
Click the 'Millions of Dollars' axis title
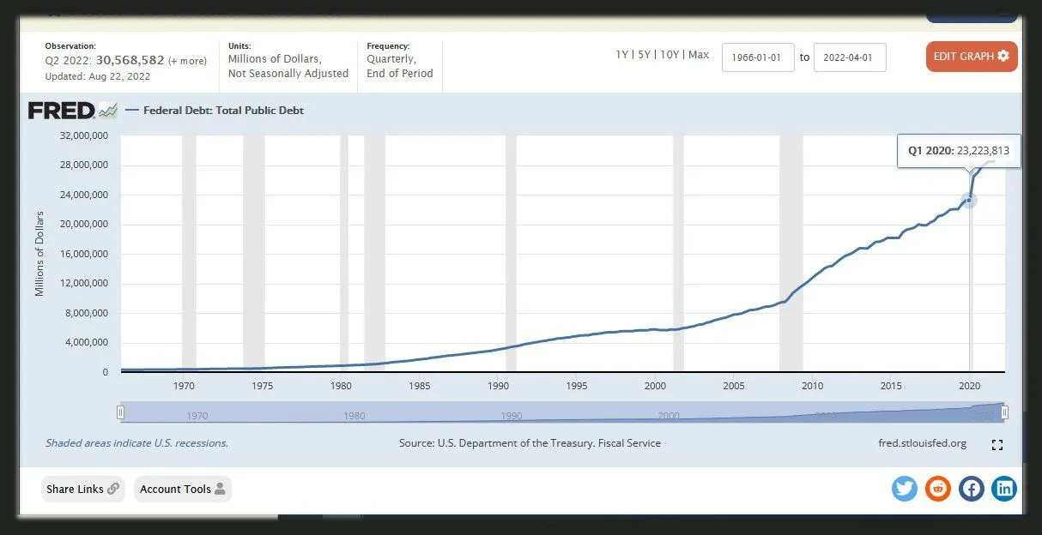[39, 254]
